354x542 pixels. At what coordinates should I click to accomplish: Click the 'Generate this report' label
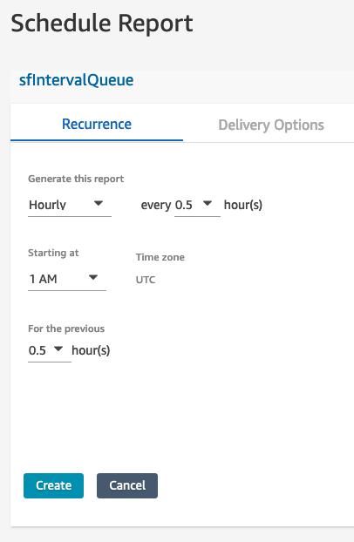[76, 179]
